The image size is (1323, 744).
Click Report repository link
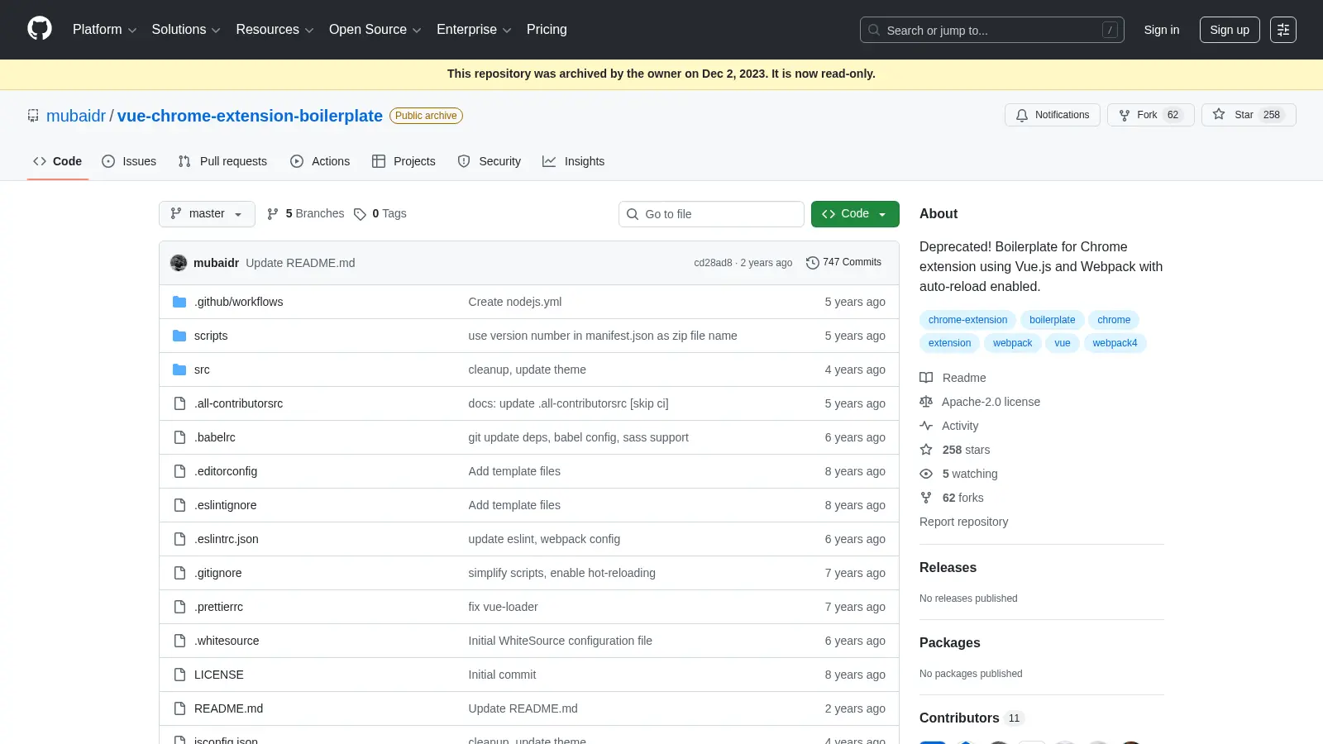[x=963, y=522]
